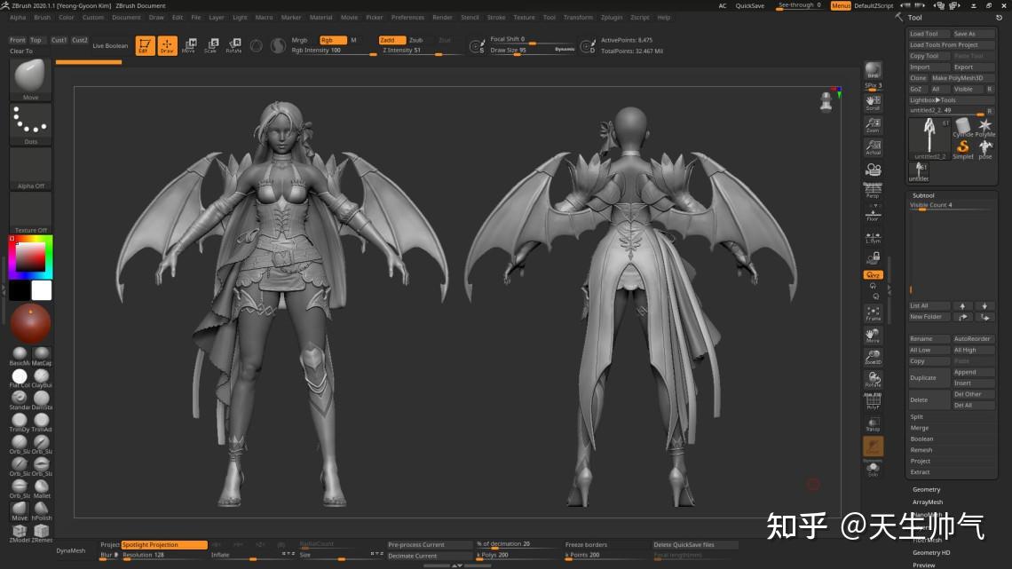1012x569 pixels.
Task: Select the Rotate transform icon
Action: [233, 45]
